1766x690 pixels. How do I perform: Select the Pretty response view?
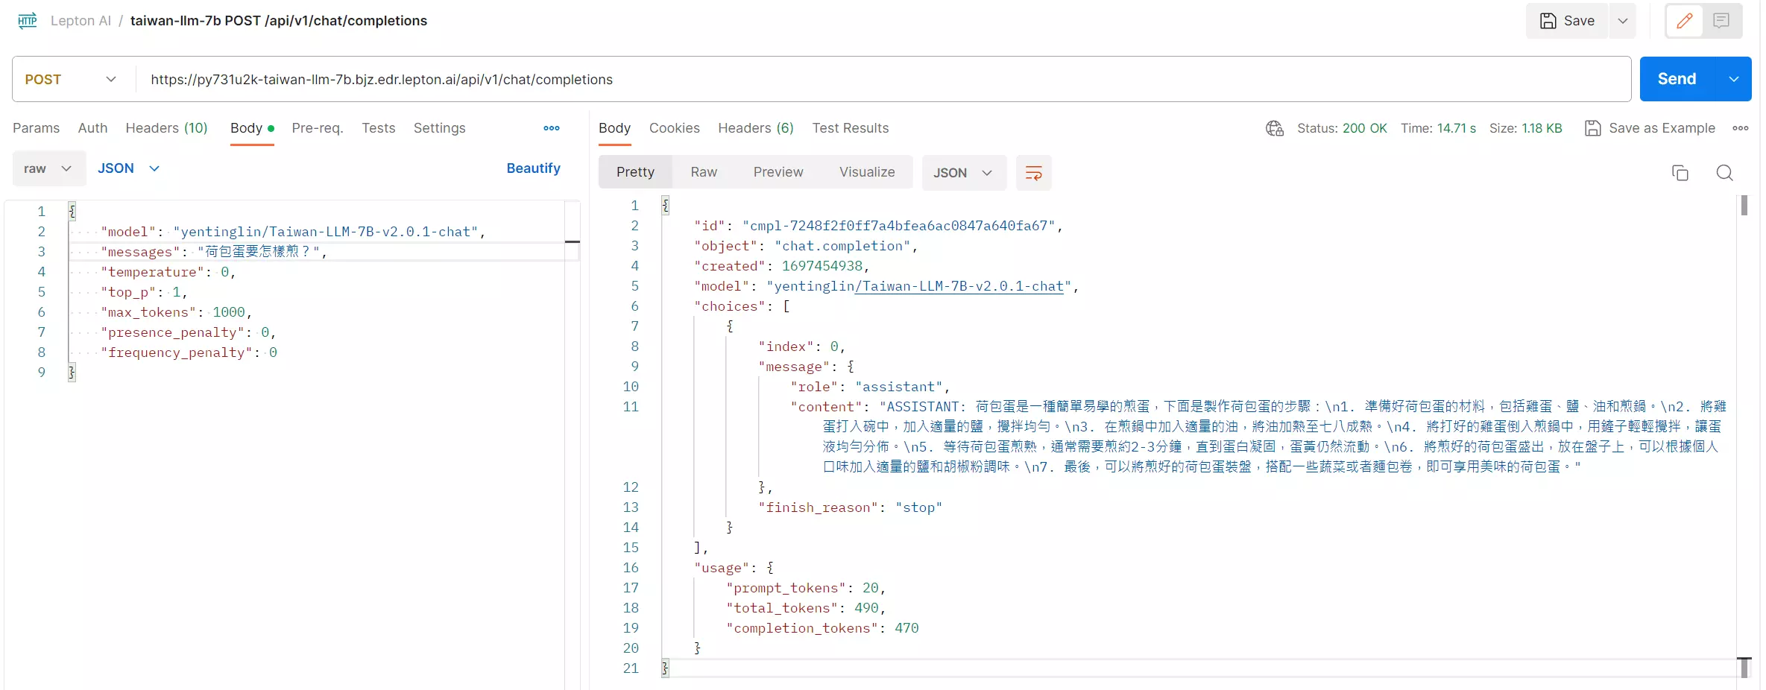click(x=635, y=172)
